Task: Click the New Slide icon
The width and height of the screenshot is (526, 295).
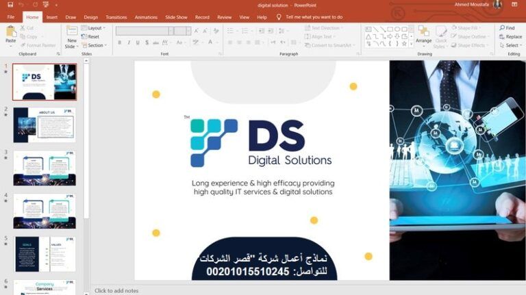Action: pos(71,32)
